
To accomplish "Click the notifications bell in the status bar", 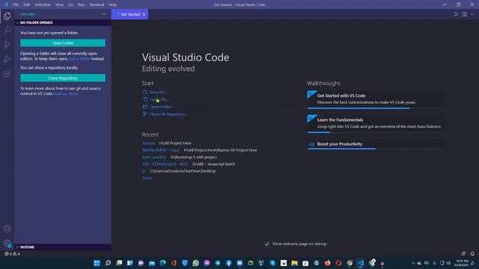I will click(x=472, y=254).
